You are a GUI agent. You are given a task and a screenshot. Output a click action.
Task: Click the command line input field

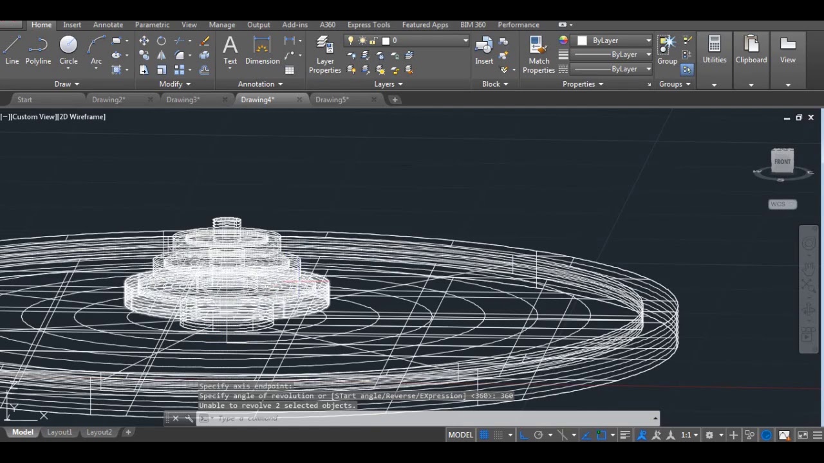click(x=431, y=419)
